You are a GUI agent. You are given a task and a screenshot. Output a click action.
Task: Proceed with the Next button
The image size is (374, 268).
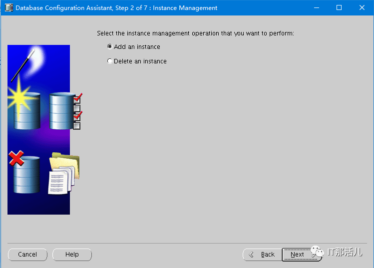302,255
